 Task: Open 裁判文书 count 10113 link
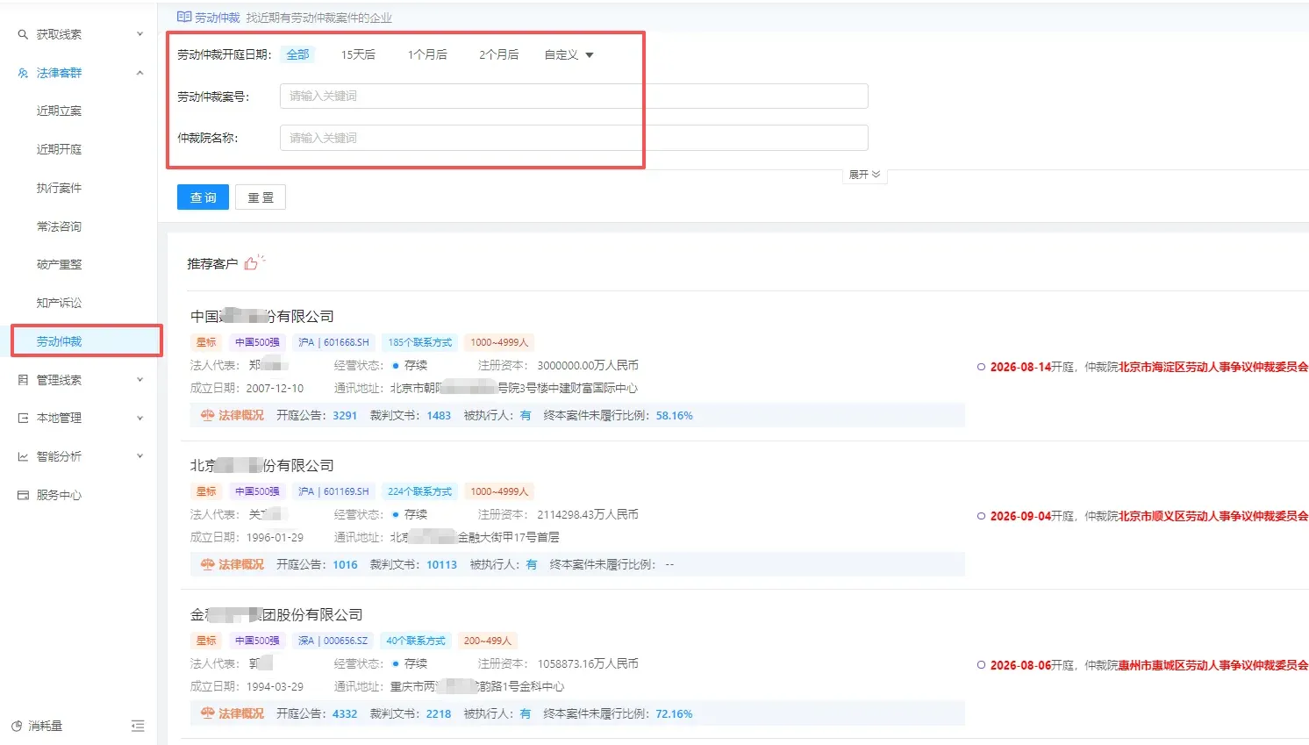coord(441,564)
